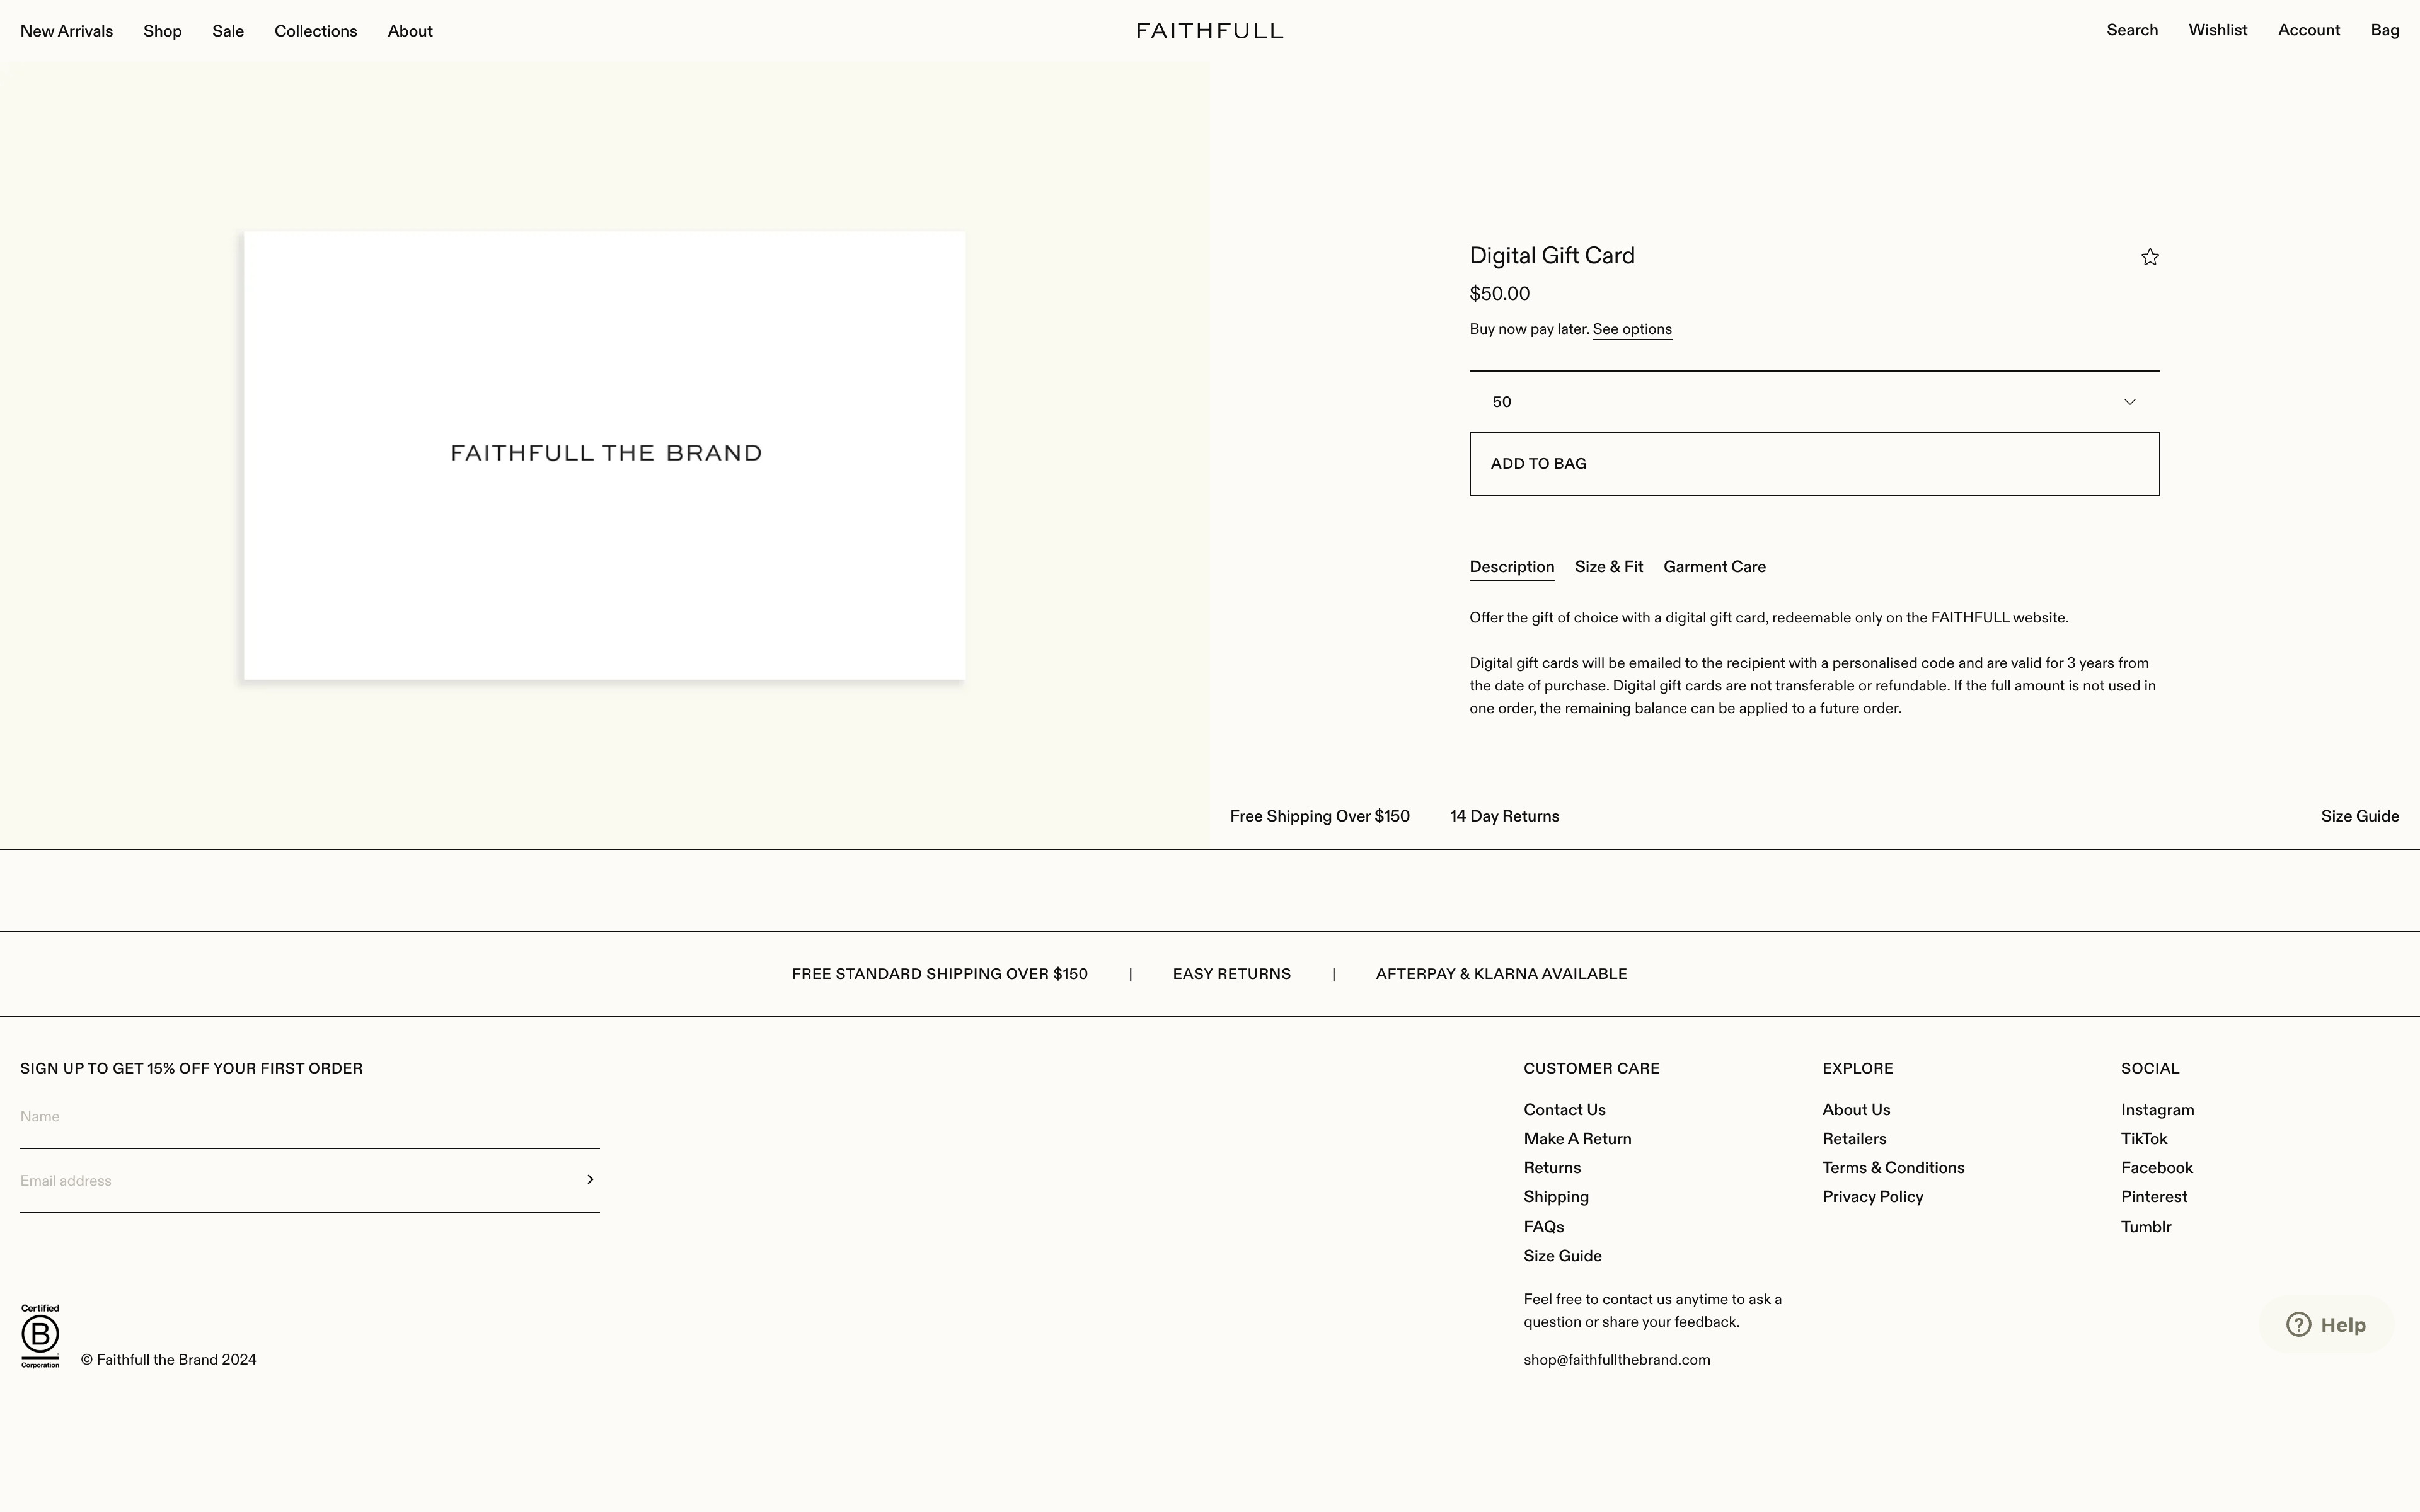
Task: Open the Wishlist page
Action: coord(2218,29)
